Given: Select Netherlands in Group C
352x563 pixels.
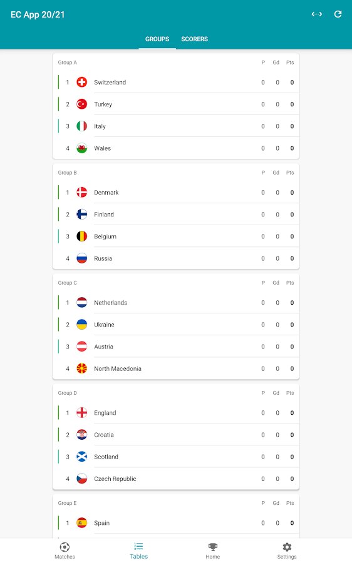Looking at the screenshot, I should [x=176, y=303].
